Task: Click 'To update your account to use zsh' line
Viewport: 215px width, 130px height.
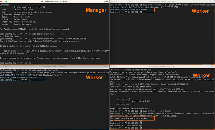Action: [x=143, y=72]
